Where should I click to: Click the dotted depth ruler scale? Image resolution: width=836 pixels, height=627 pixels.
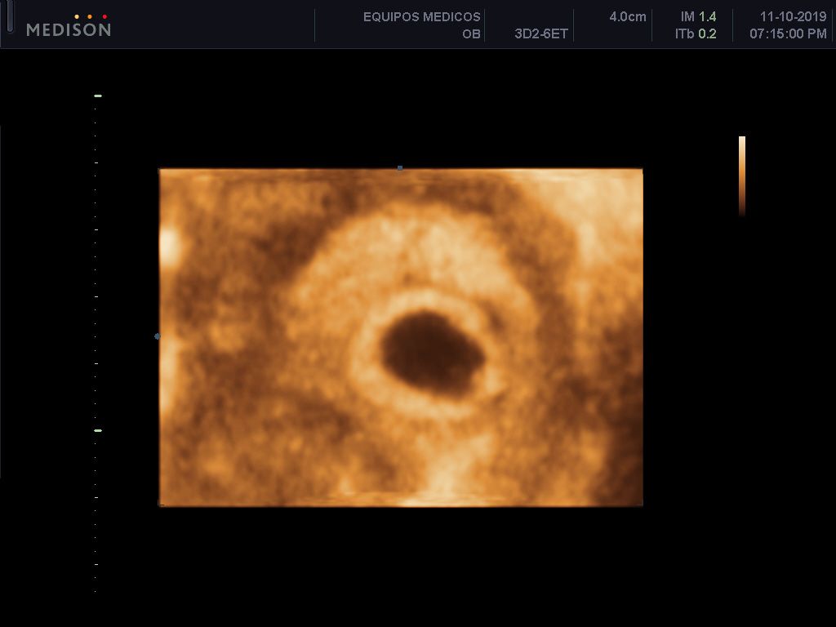point(96,344)
